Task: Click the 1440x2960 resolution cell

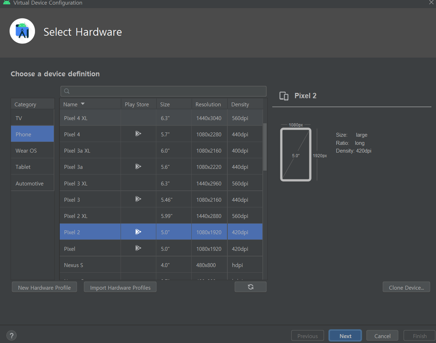Action: pos(209,183)
